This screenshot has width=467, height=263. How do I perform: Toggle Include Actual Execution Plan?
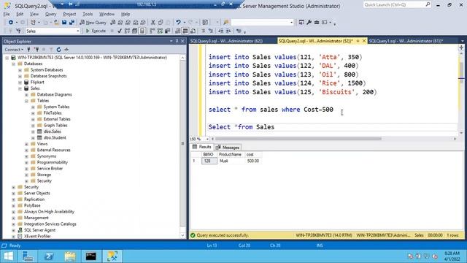(x=153, y=31)
